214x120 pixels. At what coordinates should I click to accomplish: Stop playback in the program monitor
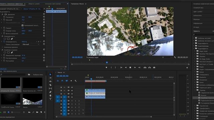click(x=130, y=67)
